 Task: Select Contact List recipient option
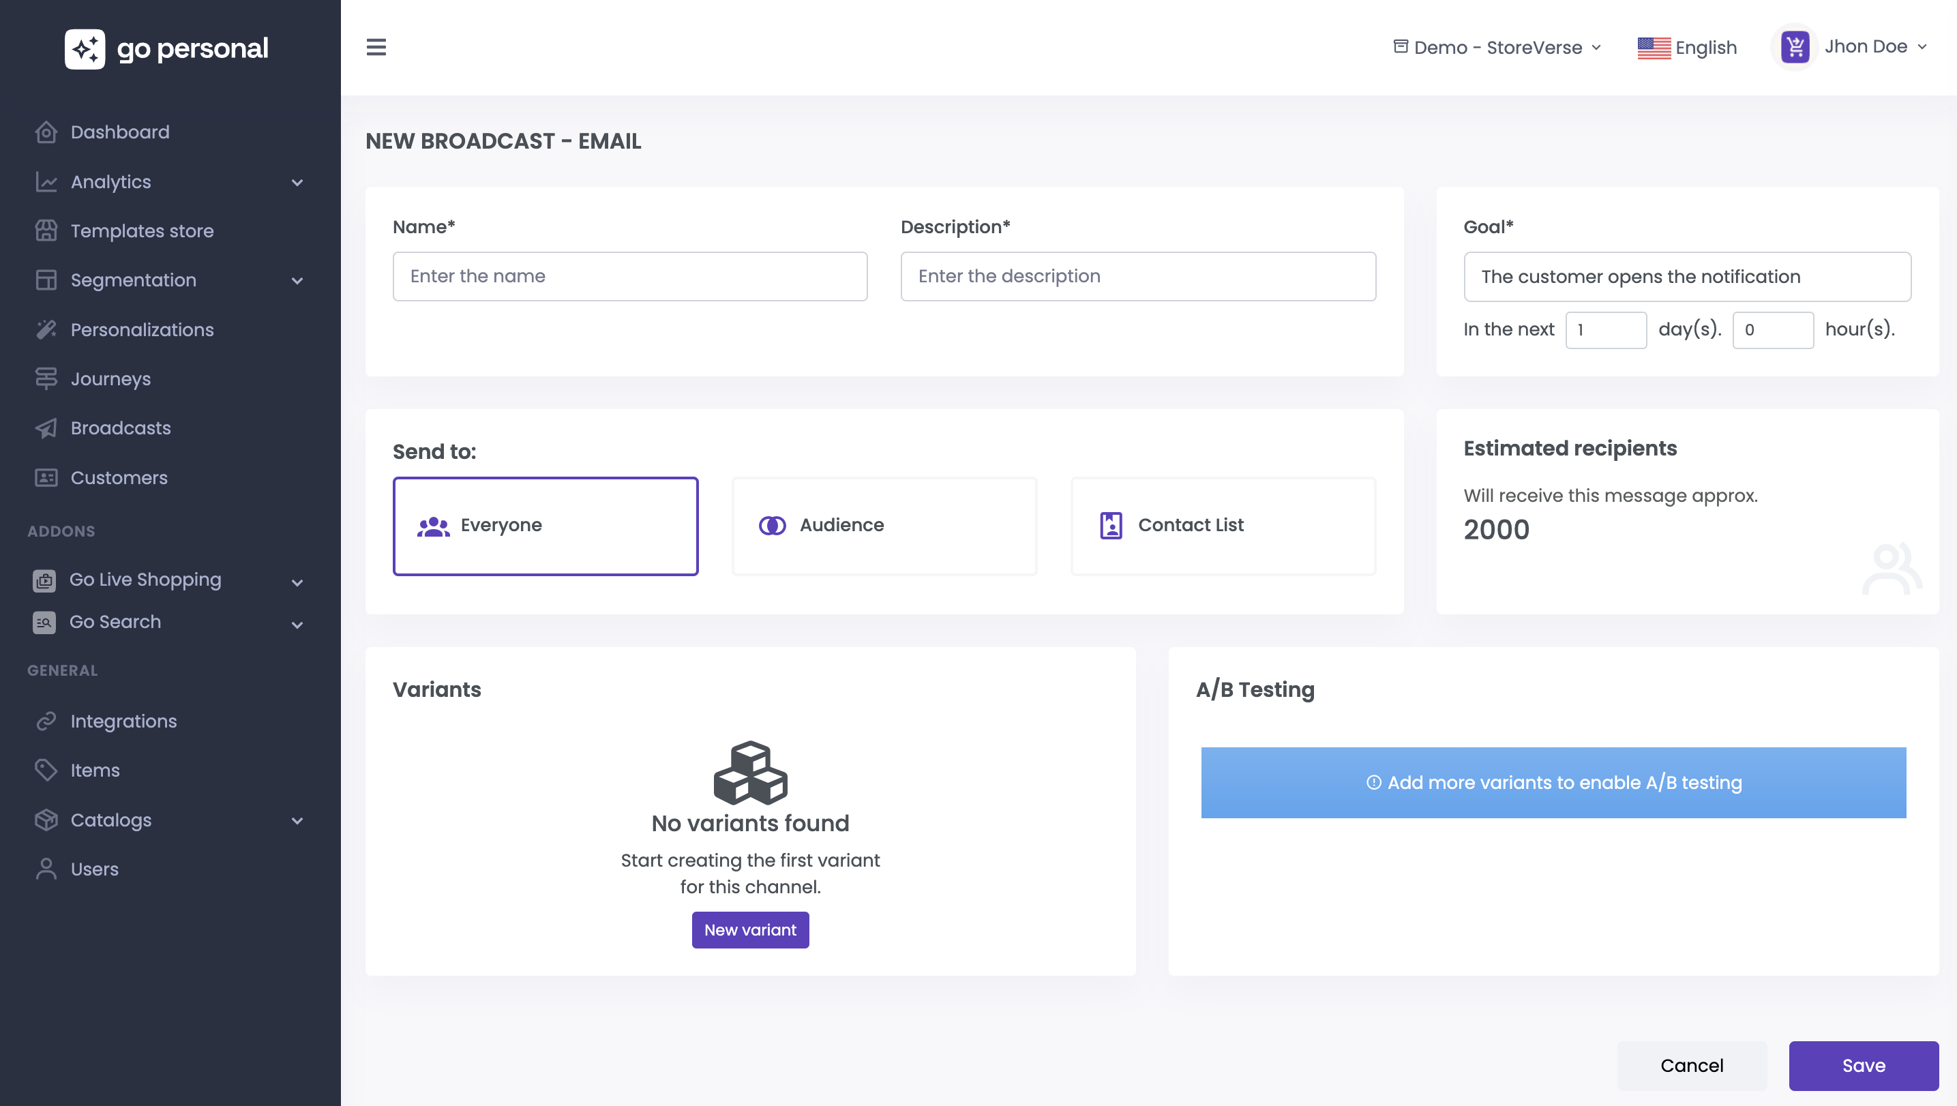point(1223,526)
